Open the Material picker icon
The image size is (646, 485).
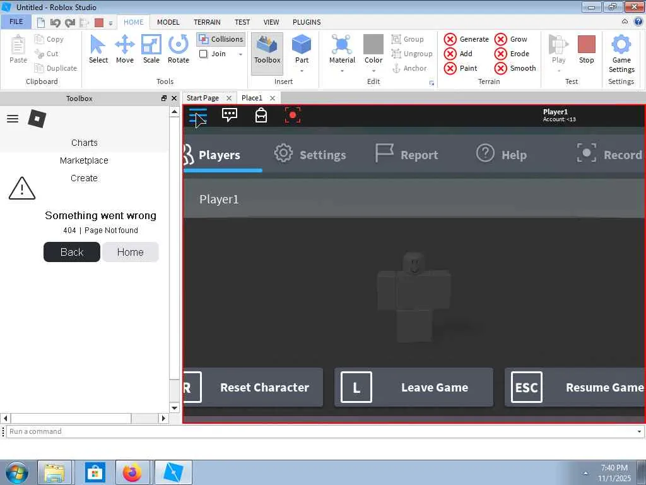pos(342,45)
